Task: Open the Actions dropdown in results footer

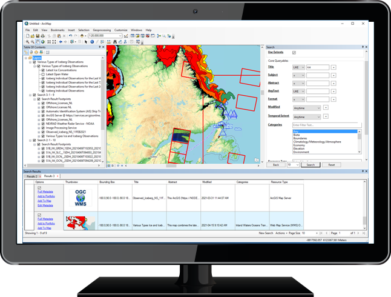Action: (281, 233)
